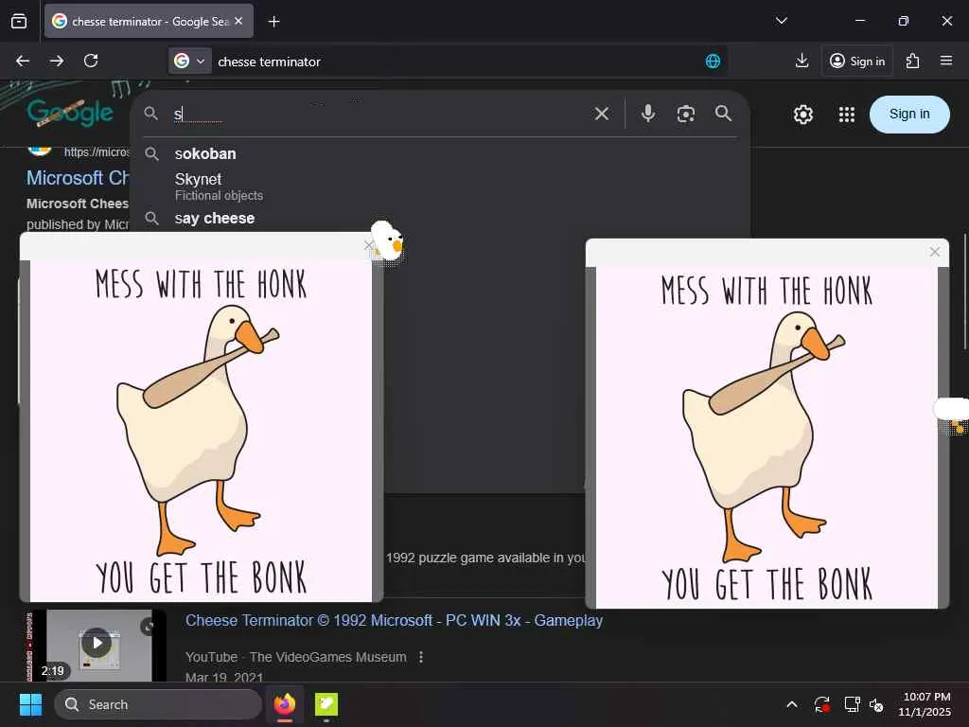Close the chesse terminator browser tab
The height and width of the screenshot is (727, 969).
tap(238, 21)
